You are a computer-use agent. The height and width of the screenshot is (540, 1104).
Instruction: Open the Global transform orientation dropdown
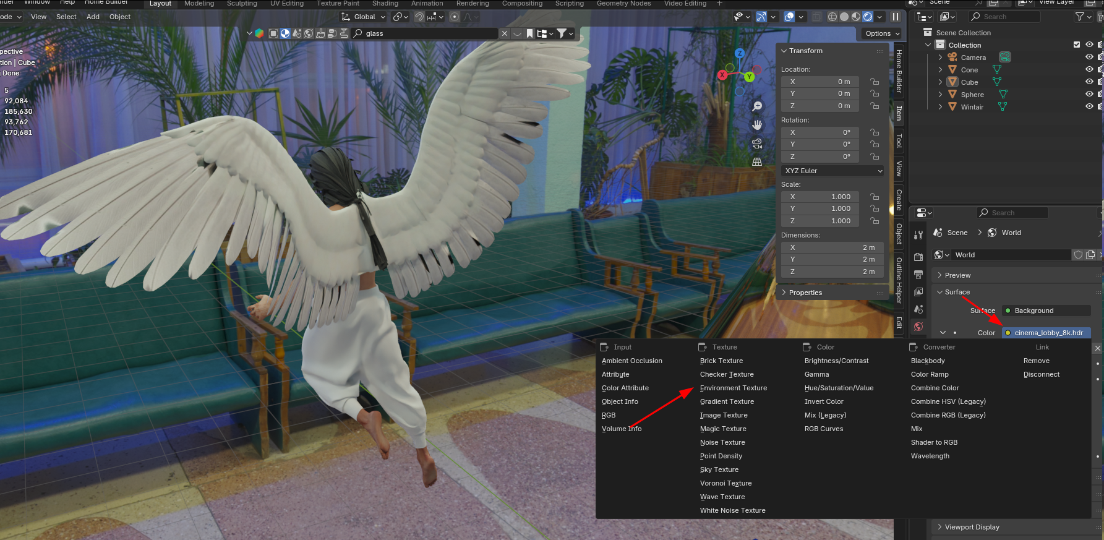363,17
